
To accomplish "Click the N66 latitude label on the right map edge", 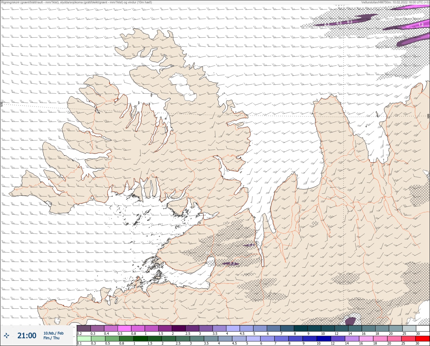I will point(428,116).
